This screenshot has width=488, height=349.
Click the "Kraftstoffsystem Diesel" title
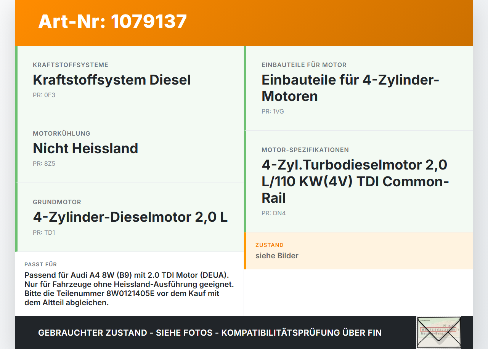pyautogui.click(x=112, y=80)
